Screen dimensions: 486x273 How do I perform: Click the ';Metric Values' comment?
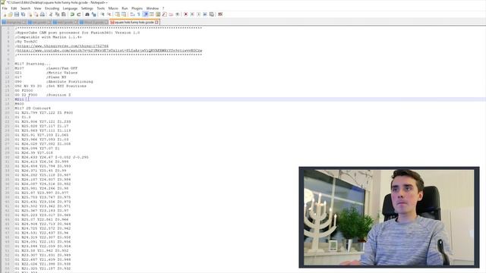tap(62, 73)
